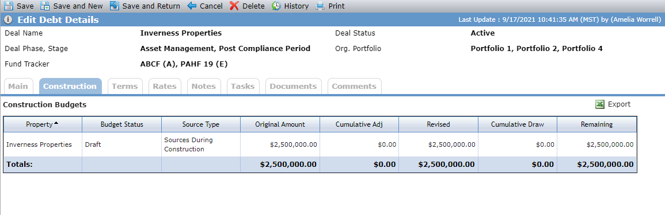Sort by Revised column header
The height and width of the screenshot is (215, 665).
click(x=439, y=124)
